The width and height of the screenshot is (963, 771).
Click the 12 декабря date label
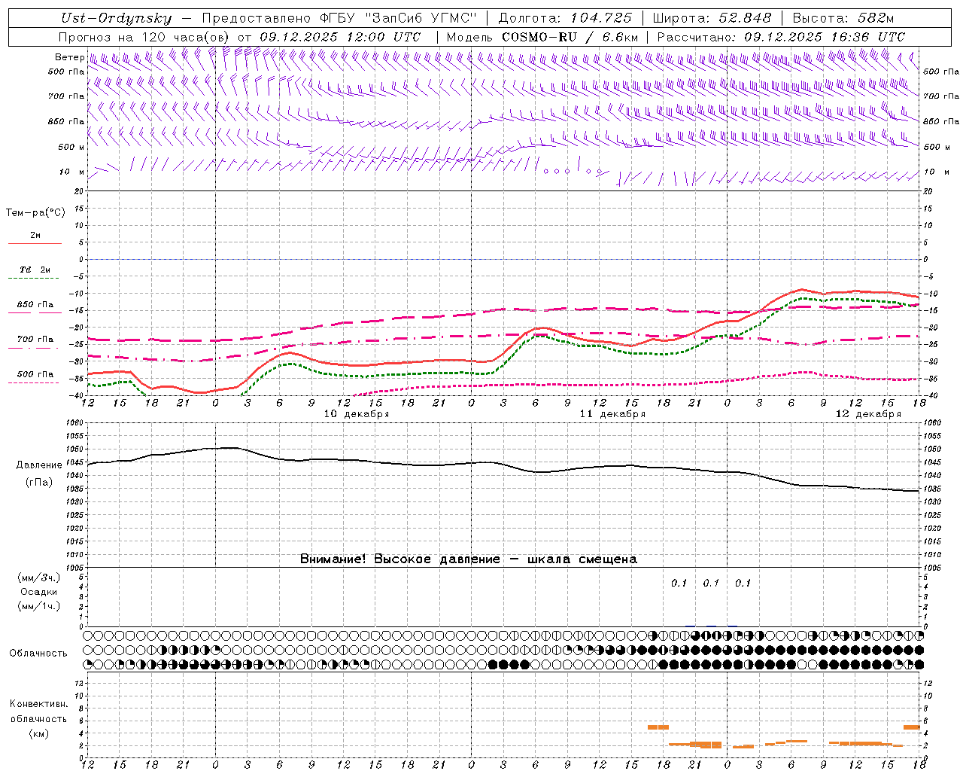pyautogui.click(x=868, y=414)
